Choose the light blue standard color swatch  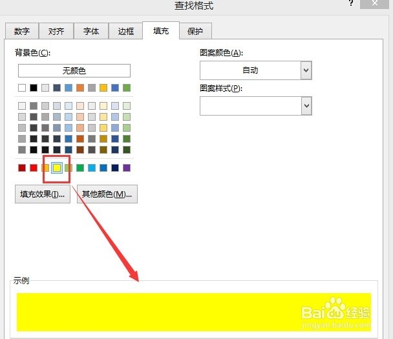pyautogui.click(x=92, y=168)
